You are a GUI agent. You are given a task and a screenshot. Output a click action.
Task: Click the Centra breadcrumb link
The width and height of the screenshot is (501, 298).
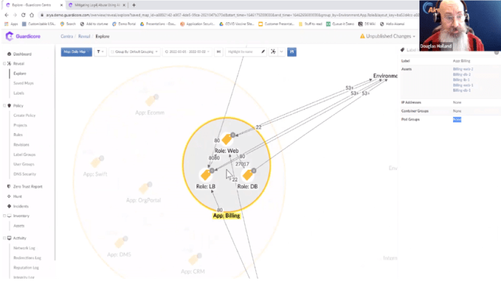(68, 35)
